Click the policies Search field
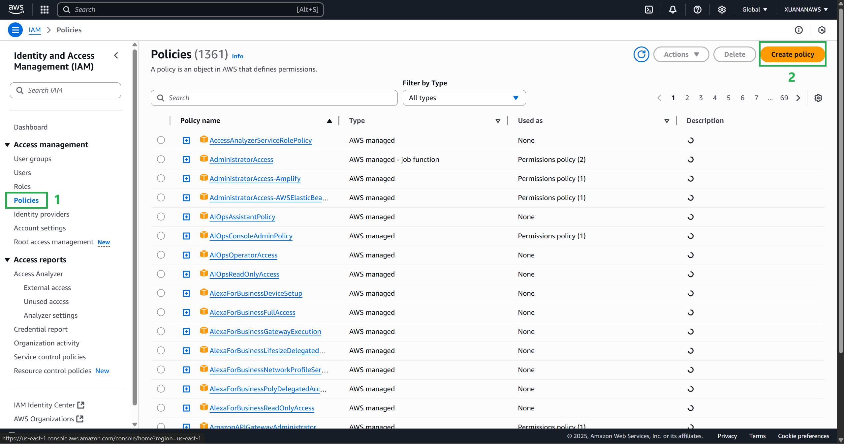The width and height of the screenshot is (844, 444). (274, 98)
